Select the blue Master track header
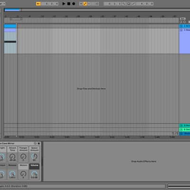Image resolution: width=190 pixels, height=190 pixels. pos(185,134)
